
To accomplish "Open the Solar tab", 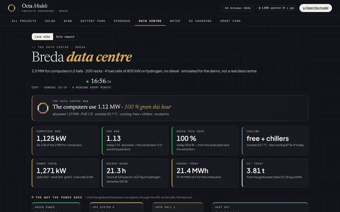I will [50, 21].
